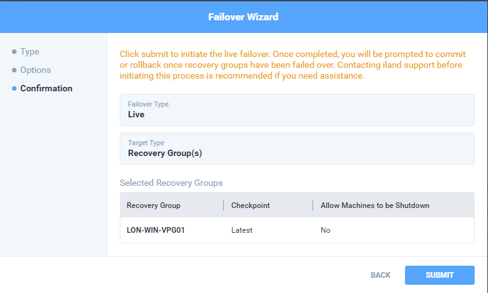Click the blue dot beside Confirmation
The image size is (488, 293).
coord(14,88)
